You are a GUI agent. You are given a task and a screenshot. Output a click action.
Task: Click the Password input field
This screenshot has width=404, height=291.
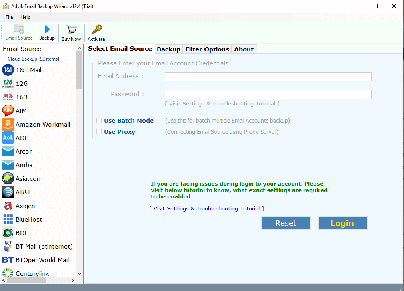coord(268,94)
